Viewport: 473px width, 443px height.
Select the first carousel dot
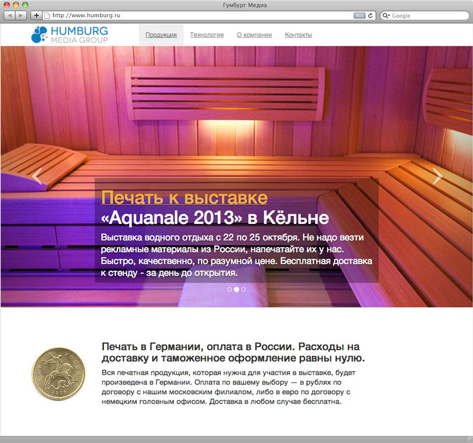(x=229, y=289)
